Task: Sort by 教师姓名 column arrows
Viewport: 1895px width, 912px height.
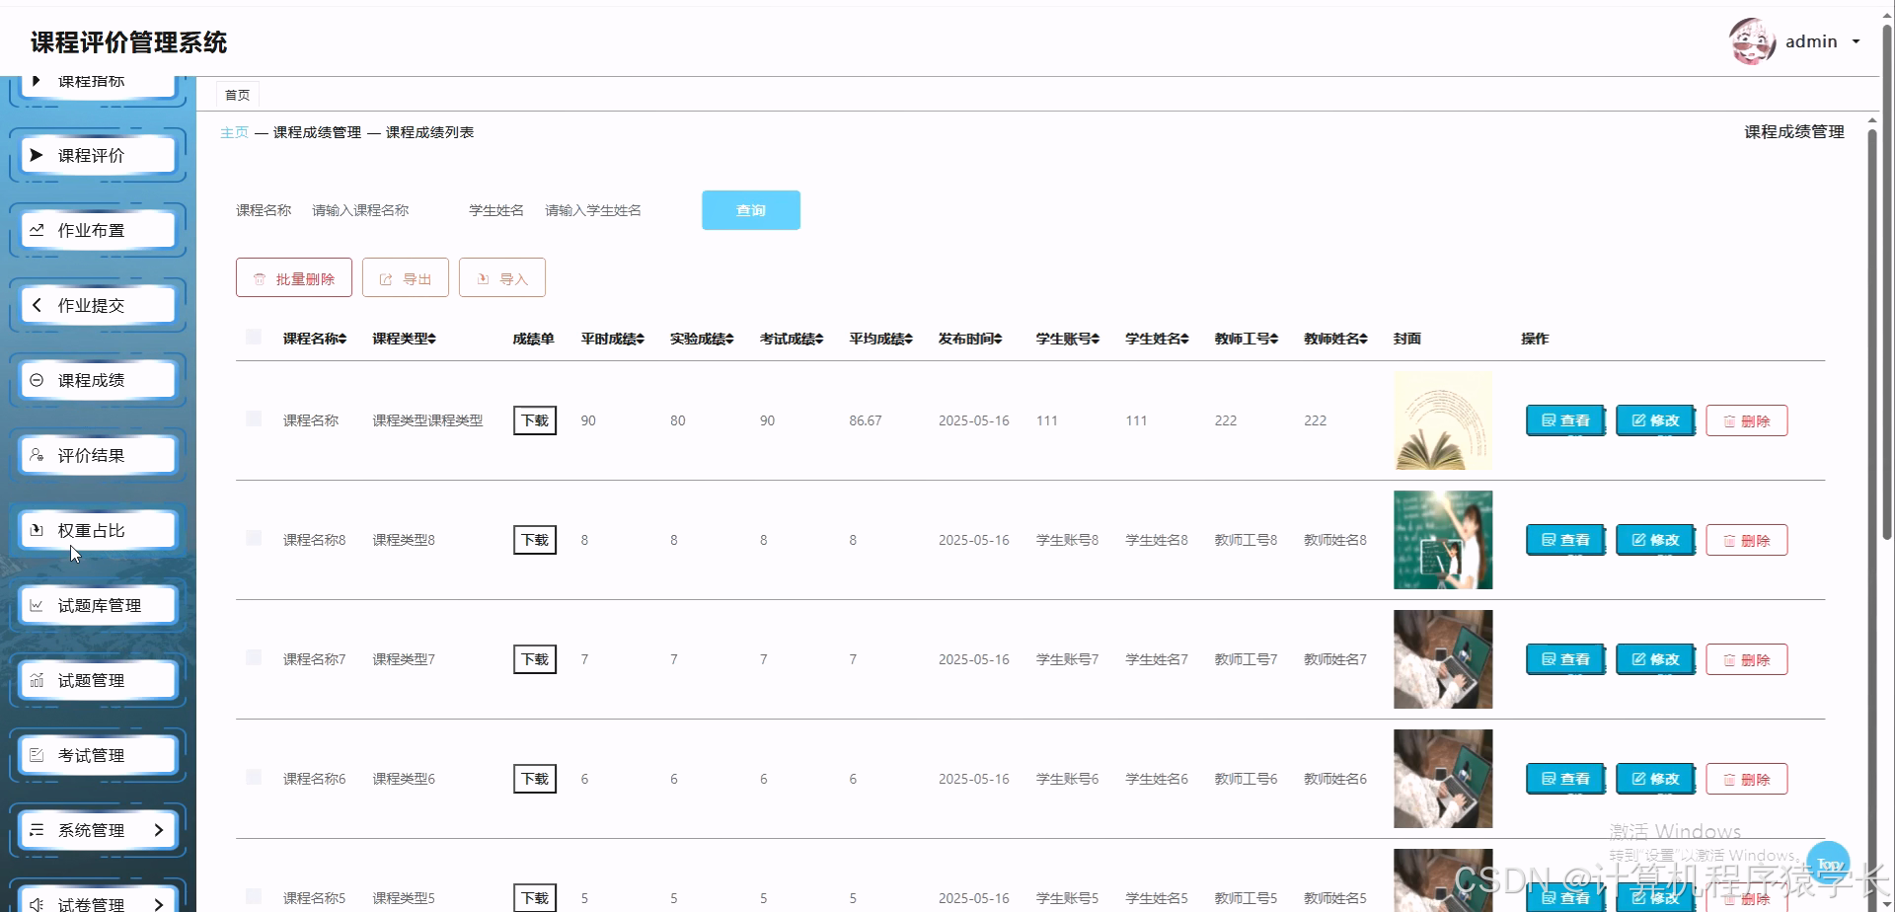Action: (1363, 339)
